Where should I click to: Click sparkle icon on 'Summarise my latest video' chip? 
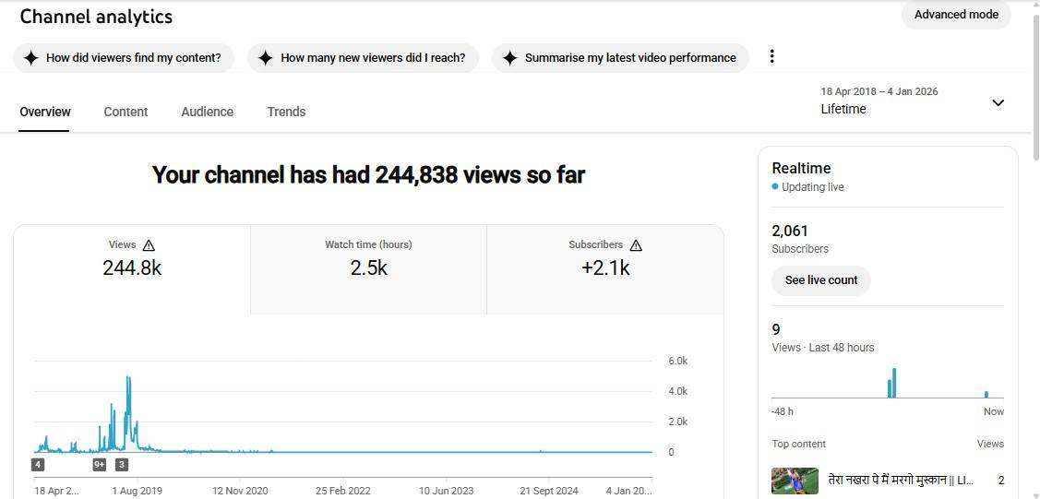coord(509,58)
